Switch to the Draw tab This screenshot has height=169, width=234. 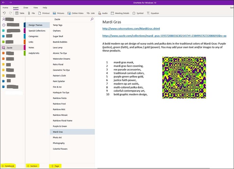26,7
